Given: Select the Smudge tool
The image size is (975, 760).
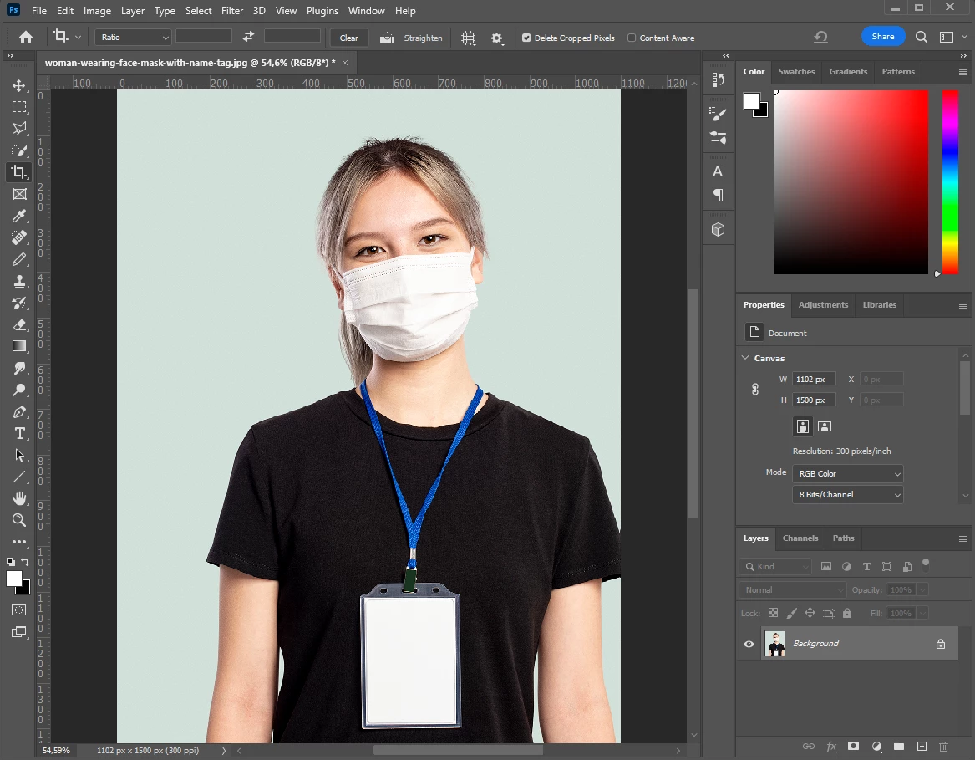Looking at the screenshot, I should point(19,369).
